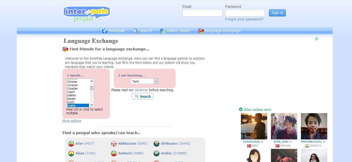Click the Afar flag icon
Image resolution: width=352 pixels, height=162 pixels.
[x=71, y=144]
